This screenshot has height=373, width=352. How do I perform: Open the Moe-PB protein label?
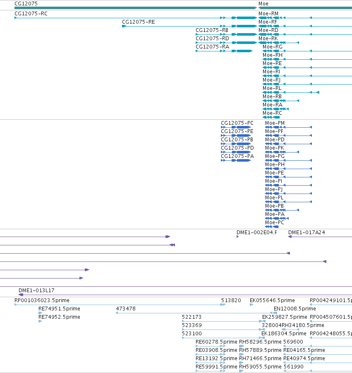274,206
